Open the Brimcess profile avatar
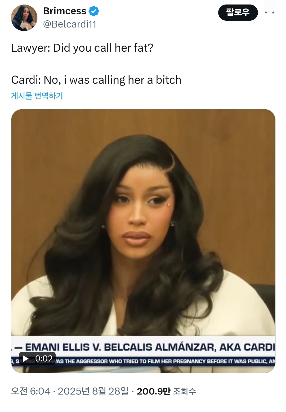This screenshot has width=286, height=412. click(24, 18)
